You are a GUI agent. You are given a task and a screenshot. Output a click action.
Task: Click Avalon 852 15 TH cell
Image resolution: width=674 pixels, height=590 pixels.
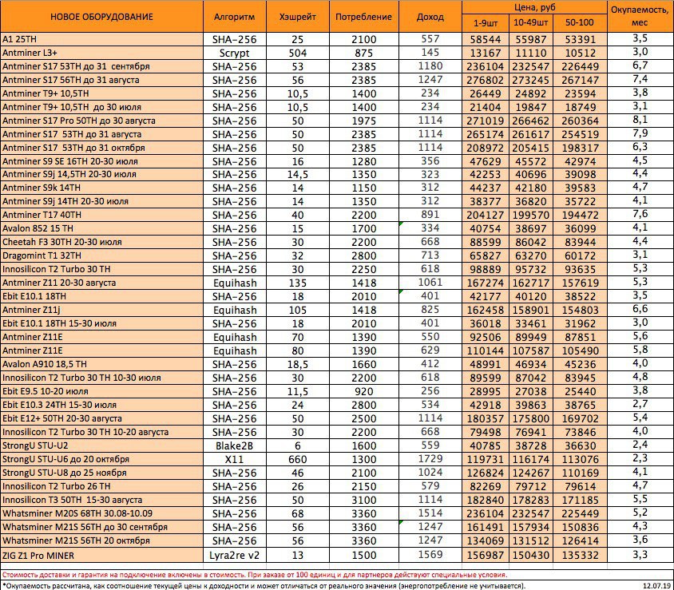pyautogui.click(x=101, y=228)
